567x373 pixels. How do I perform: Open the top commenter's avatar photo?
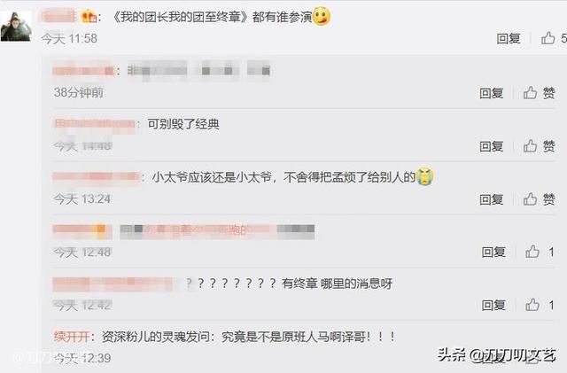click(16, 26)
